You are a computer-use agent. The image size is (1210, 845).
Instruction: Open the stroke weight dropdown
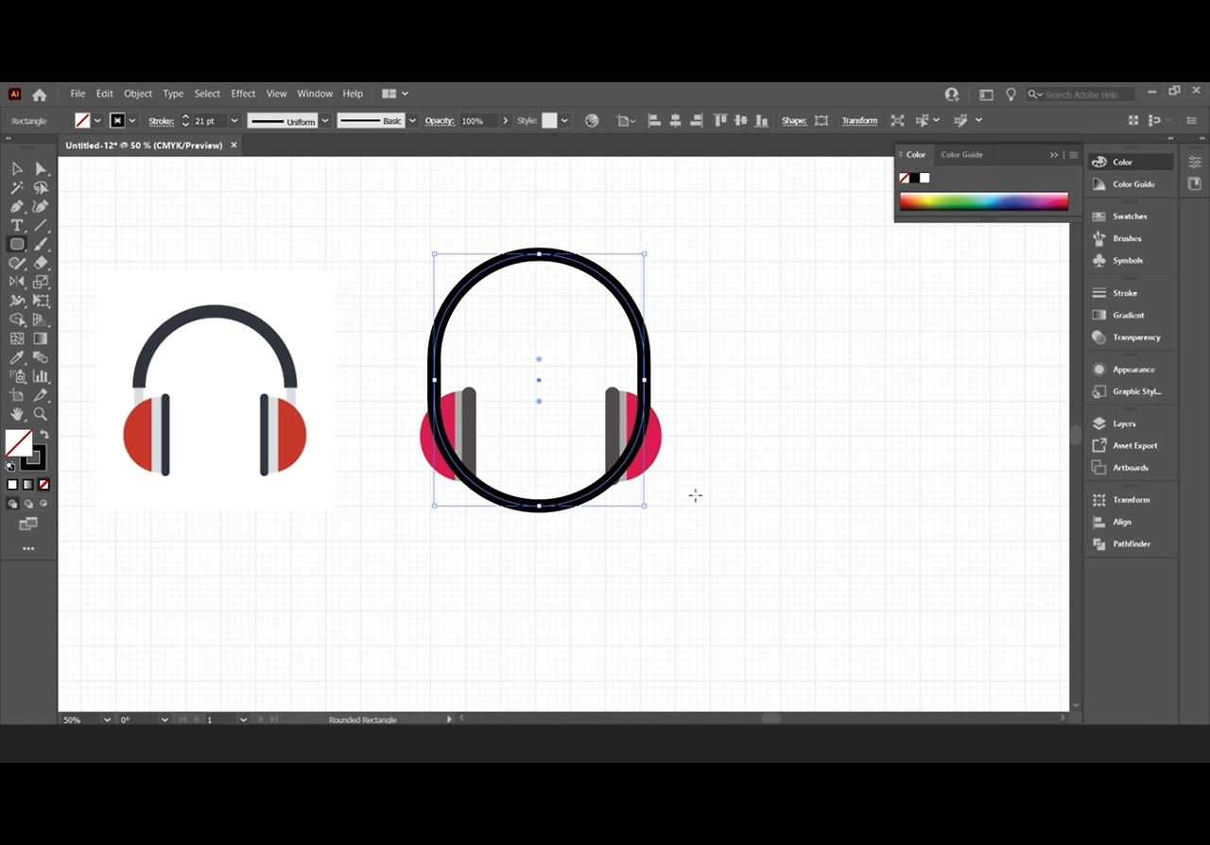(234, 121)
